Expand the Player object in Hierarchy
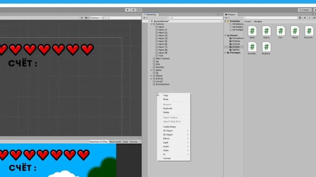This screenshot has width=316, height=177. [x=152, y=76]
